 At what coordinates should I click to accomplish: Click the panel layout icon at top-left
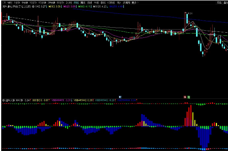(x=4, y=2)
